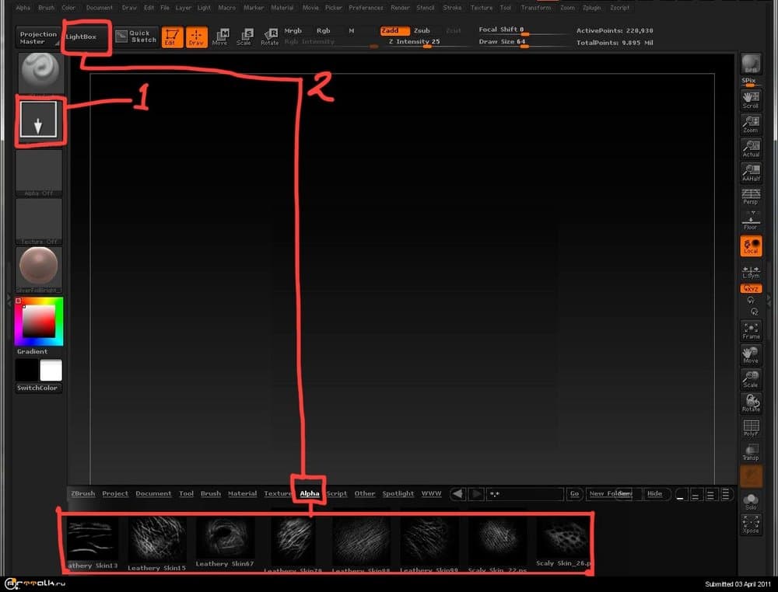Click the Frame mesh icon
This screenshot has width=778, height=592.
pos(751,330)
